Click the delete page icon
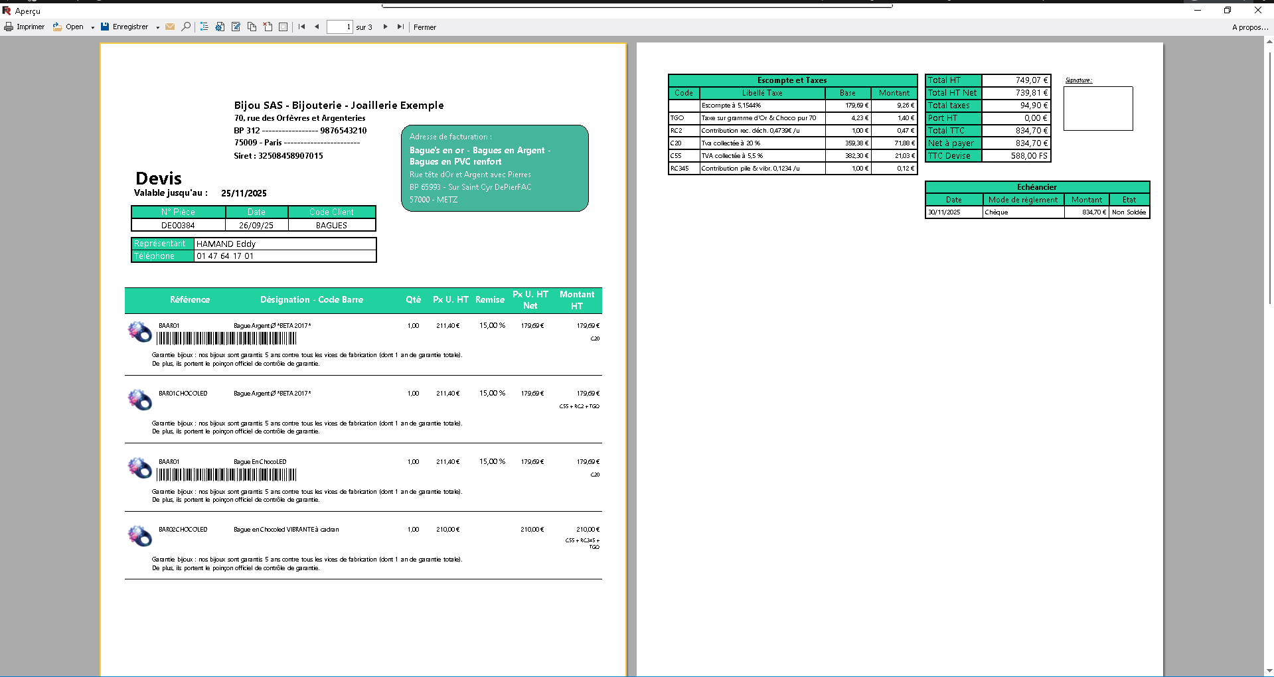Viewport: 1274px width, 677px height. [x=268, y=27]
